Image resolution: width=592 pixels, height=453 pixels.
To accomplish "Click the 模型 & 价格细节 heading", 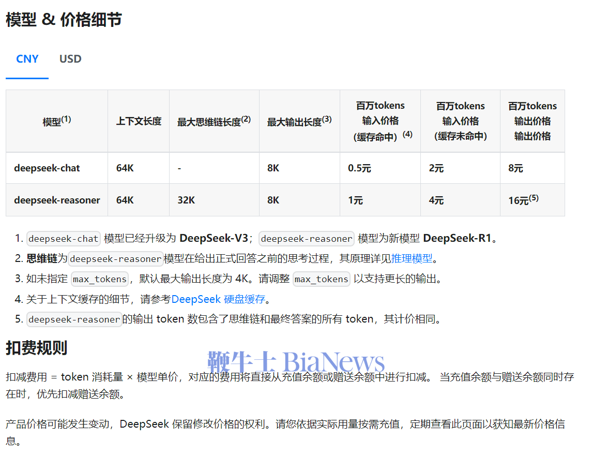I will [x=64, y=20].
